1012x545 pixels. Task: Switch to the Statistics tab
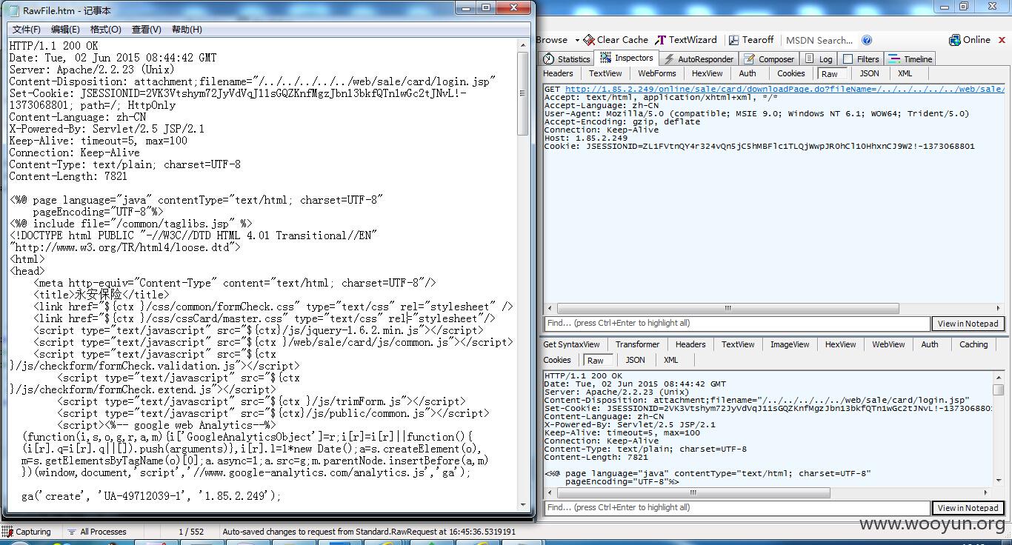(567, 59)
